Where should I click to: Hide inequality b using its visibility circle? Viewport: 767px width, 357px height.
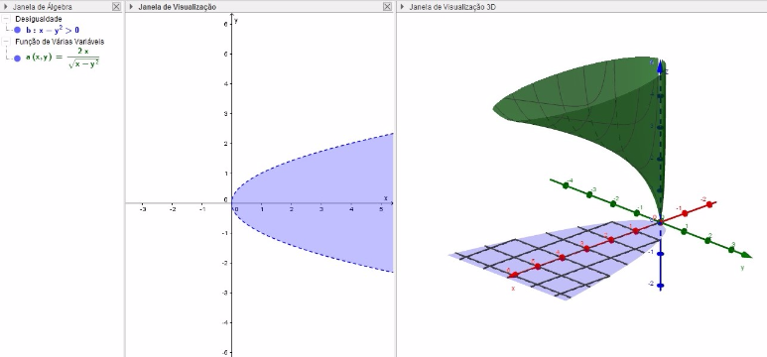point(18,31)
